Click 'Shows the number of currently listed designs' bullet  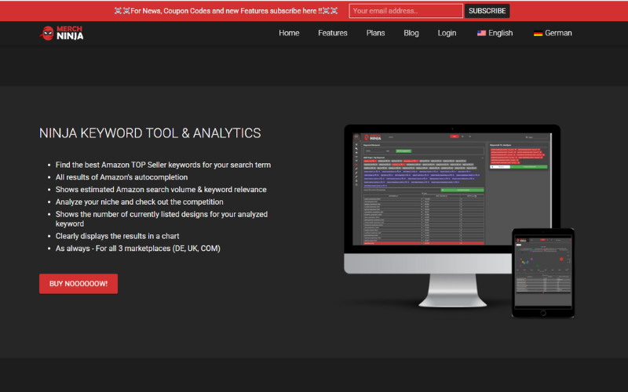click(x=162, y=219)
